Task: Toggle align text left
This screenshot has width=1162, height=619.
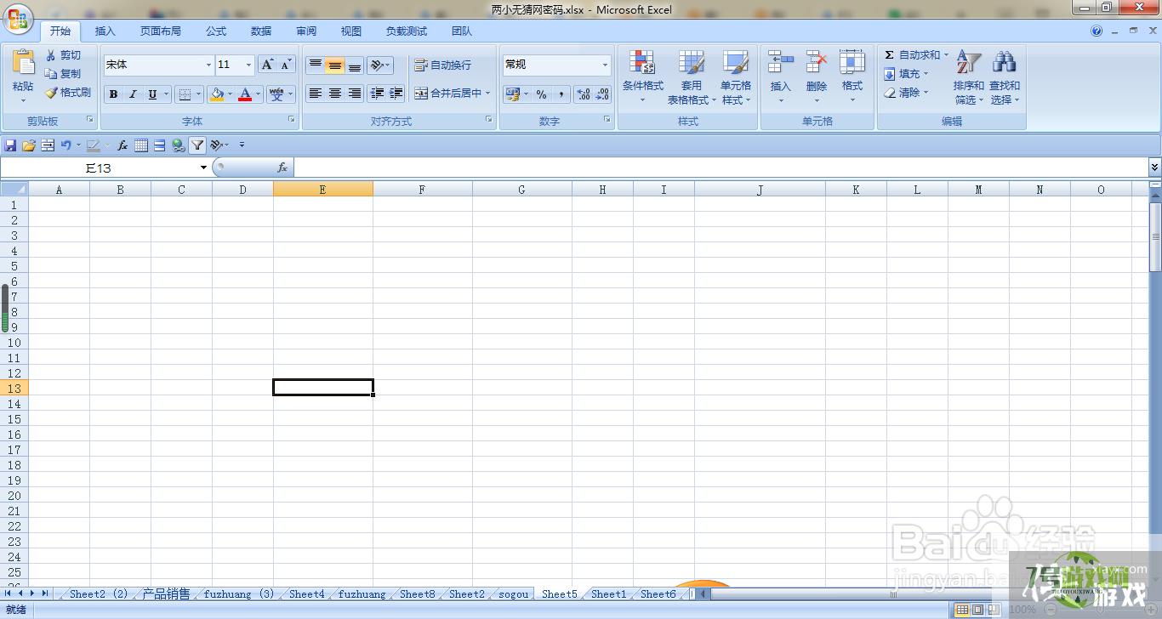Action: (x=316, y=94)
